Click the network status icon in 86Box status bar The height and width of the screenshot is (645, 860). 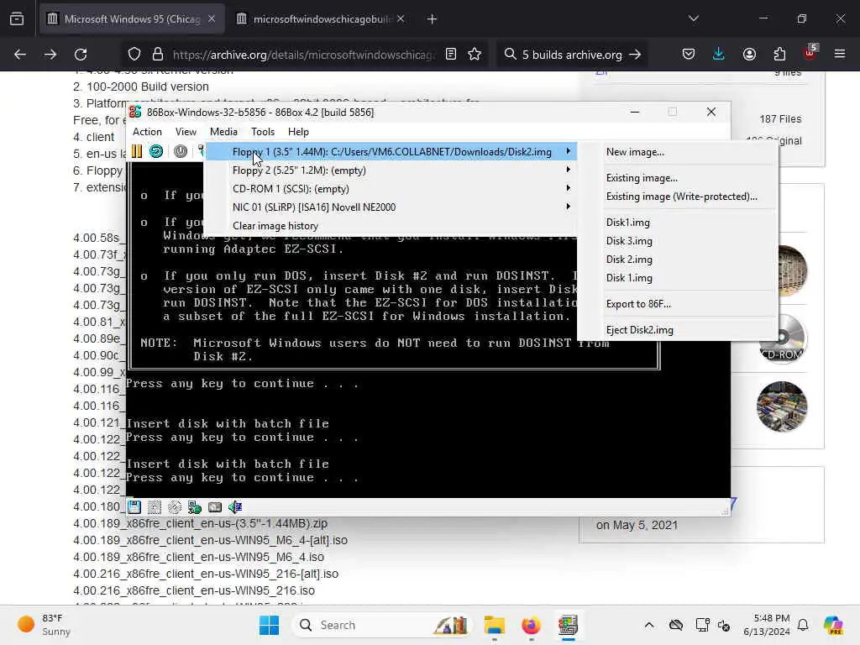coord(195,506)
